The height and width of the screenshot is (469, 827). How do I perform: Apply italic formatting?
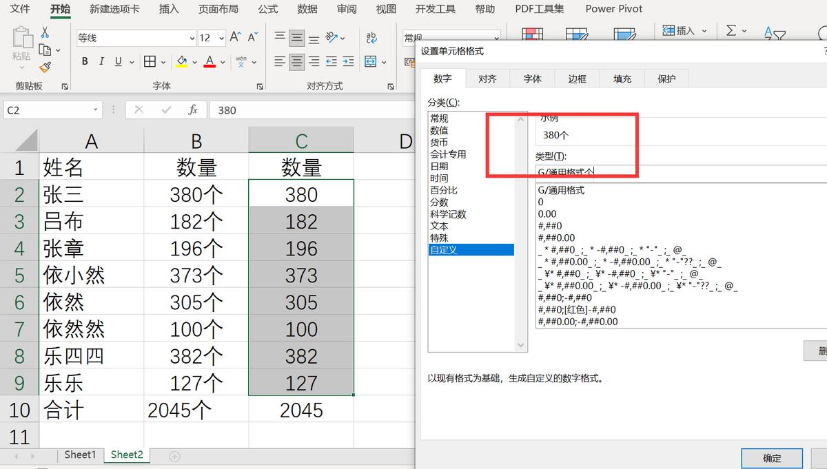click(101, 61)
